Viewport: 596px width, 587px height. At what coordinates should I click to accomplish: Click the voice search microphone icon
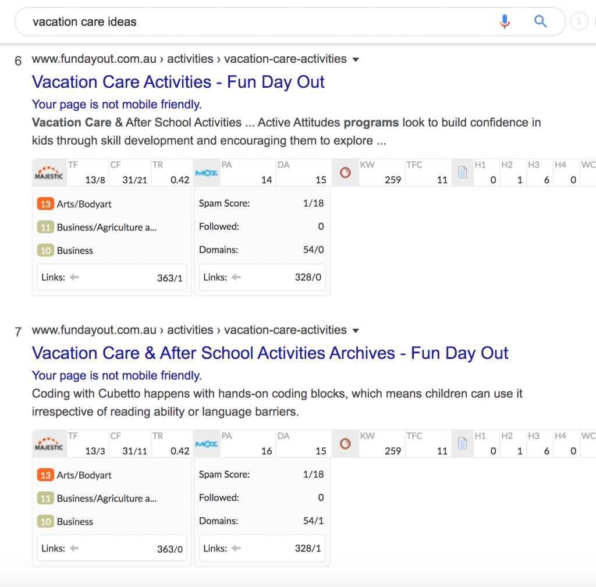pos(505,22)
